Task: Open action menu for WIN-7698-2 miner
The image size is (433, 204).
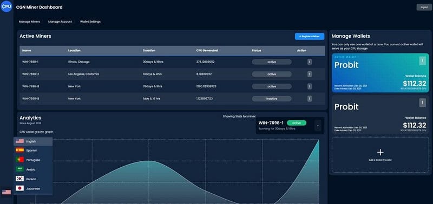Action: coord(310,74)
